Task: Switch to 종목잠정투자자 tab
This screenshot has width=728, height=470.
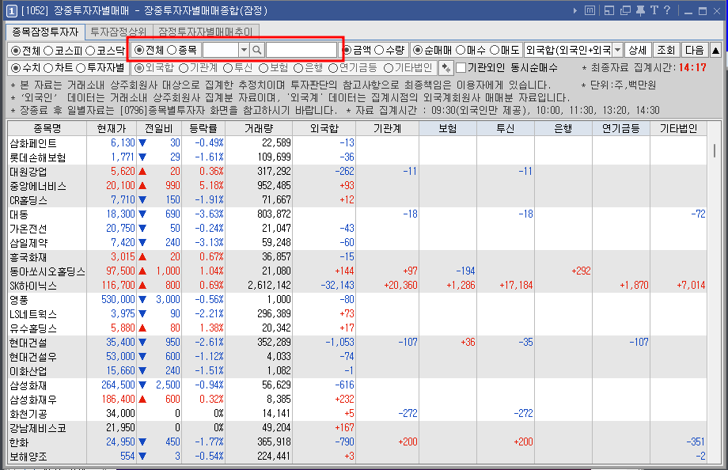Action: (x=45, y=32)
